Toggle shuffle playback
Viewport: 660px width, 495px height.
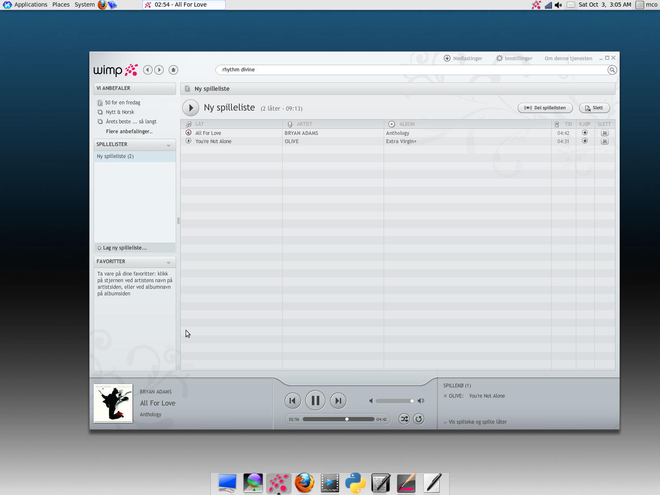404,419
